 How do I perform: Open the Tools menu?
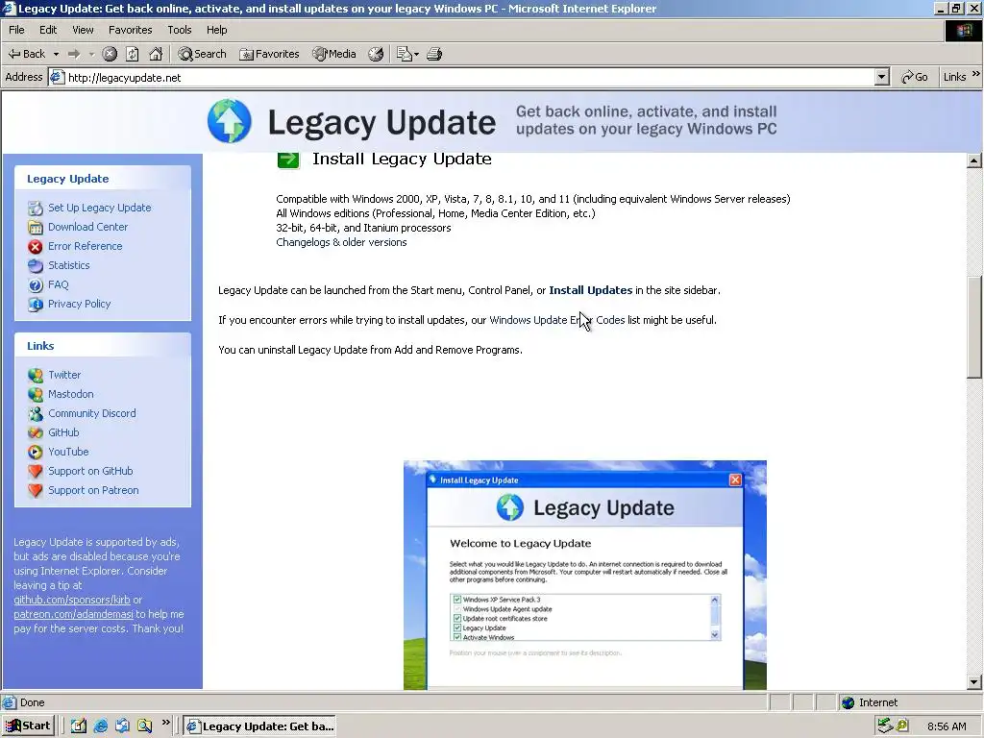point(180,30)
